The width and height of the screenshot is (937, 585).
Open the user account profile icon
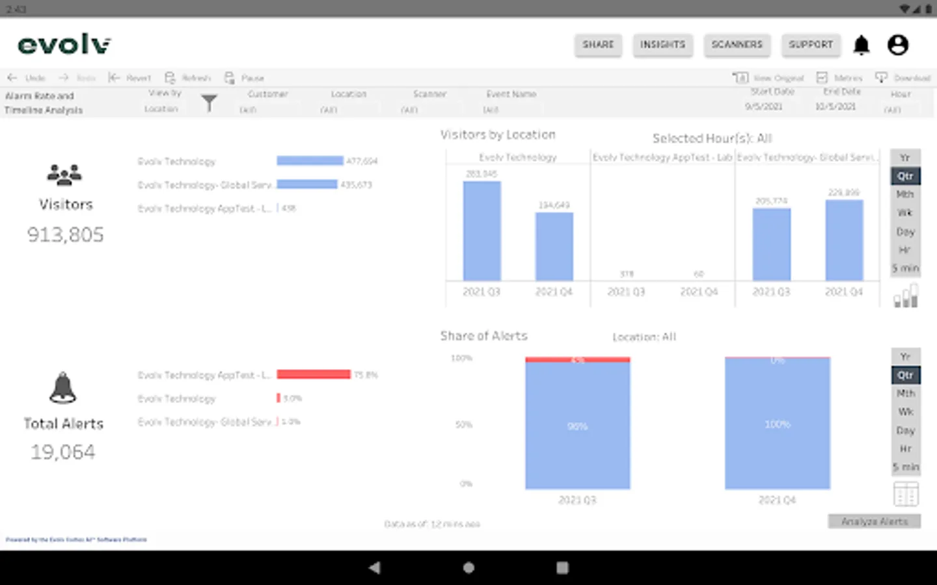click(x=898, y=45)
